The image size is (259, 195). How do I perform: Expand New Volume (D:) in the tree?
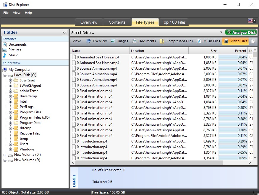(5, 154)
